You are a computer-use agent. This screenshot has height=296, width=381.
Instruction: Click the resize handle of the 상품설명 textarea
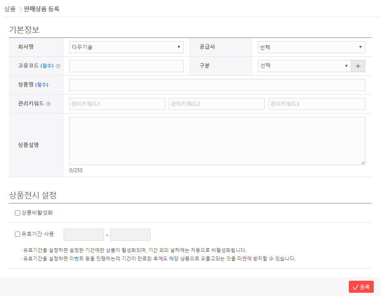click(x=362, y=163)
